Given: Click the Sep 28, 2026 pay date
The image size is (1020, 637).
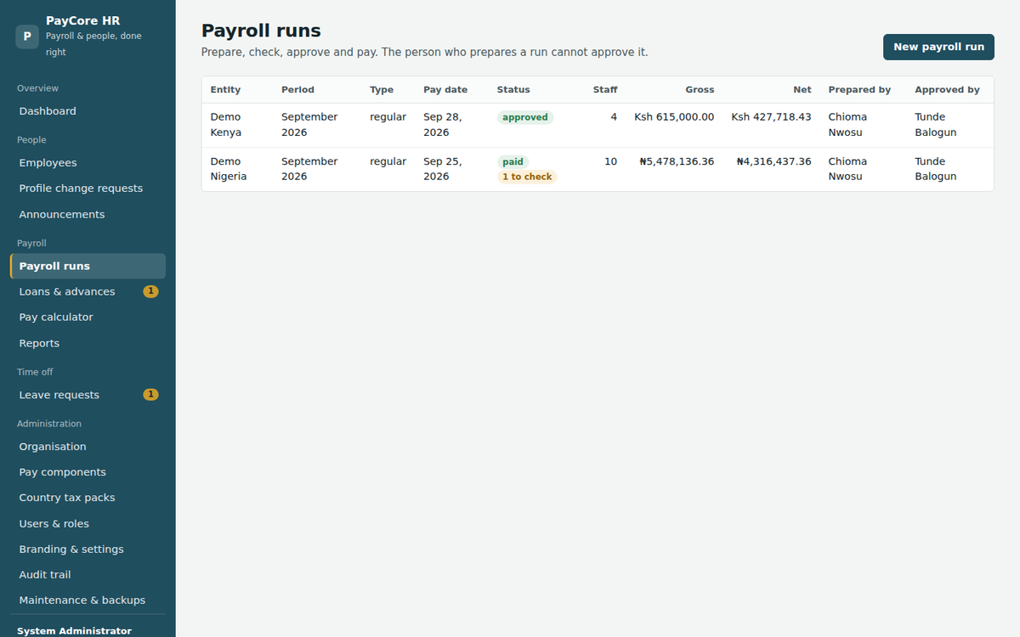Looking at the screenshot, I should 443,125.
